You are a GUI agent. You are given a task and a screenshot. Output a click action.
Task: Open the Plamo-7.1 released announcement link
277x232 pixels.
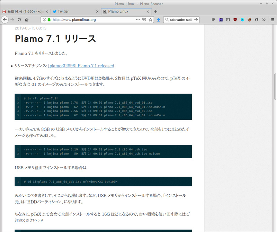81,66
